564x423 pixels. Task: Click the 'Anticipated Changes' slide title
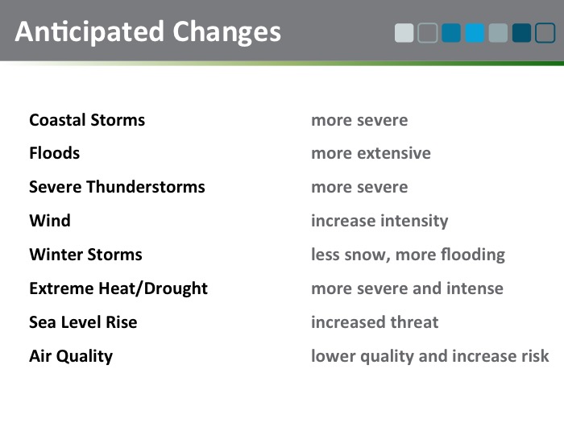[x=148, y=31]
